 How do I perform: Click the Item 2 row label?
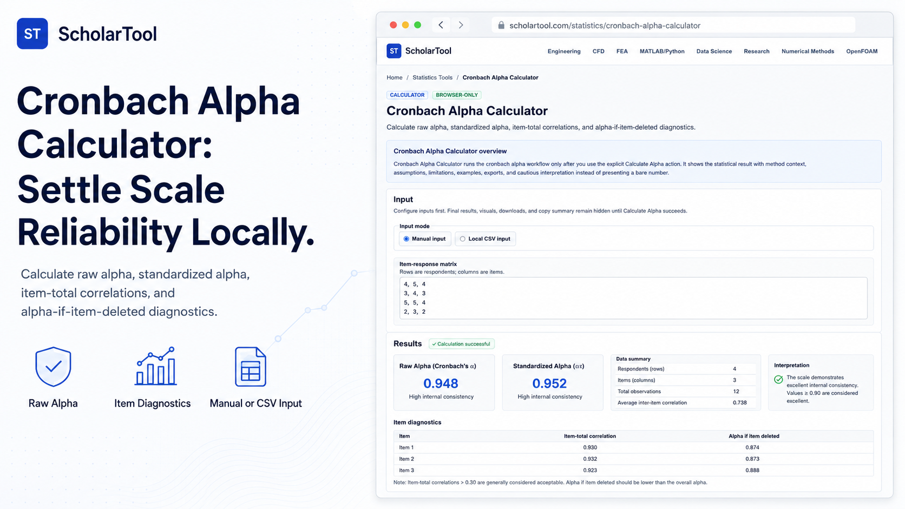(406, 459)
